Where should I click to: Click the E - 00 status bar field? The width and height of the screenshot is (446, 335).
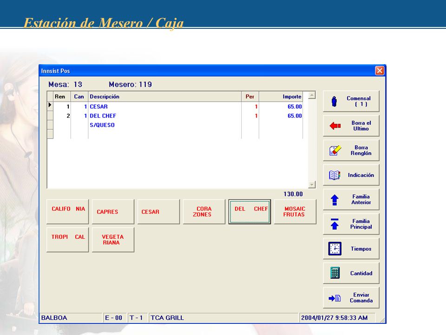[114, 318]
